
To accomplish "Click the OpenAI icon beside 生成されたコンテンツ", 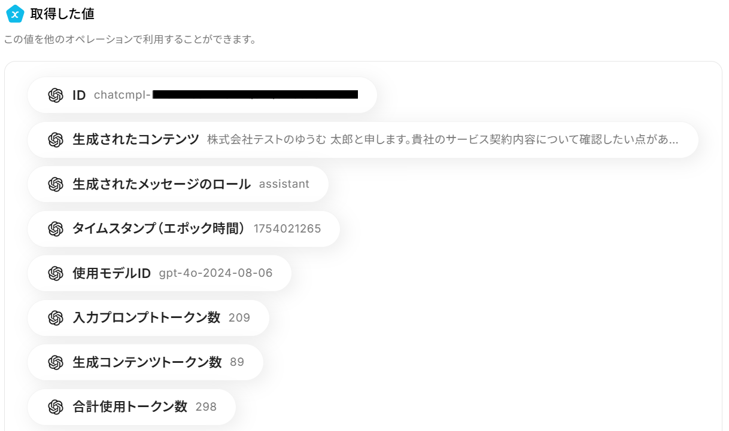I will tap(56, 140).
